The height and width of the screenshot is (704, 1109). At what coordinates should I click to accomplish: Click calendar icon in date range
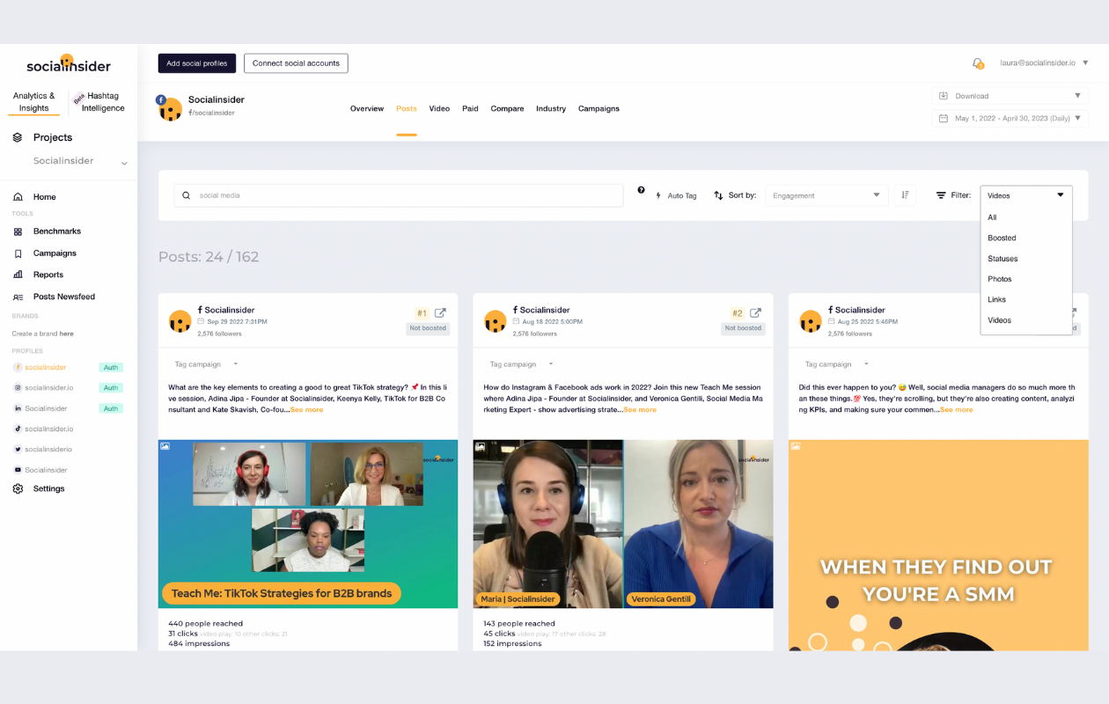pos(944,118)
